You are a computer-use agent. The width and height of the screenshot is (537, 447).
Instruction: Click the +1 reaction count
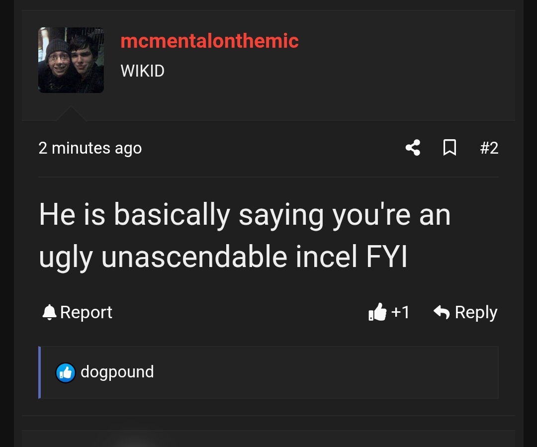tap(400, 312)
